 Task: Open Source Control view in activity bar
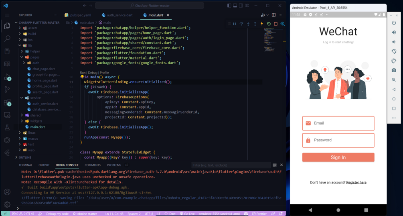(x=7, y=90)
